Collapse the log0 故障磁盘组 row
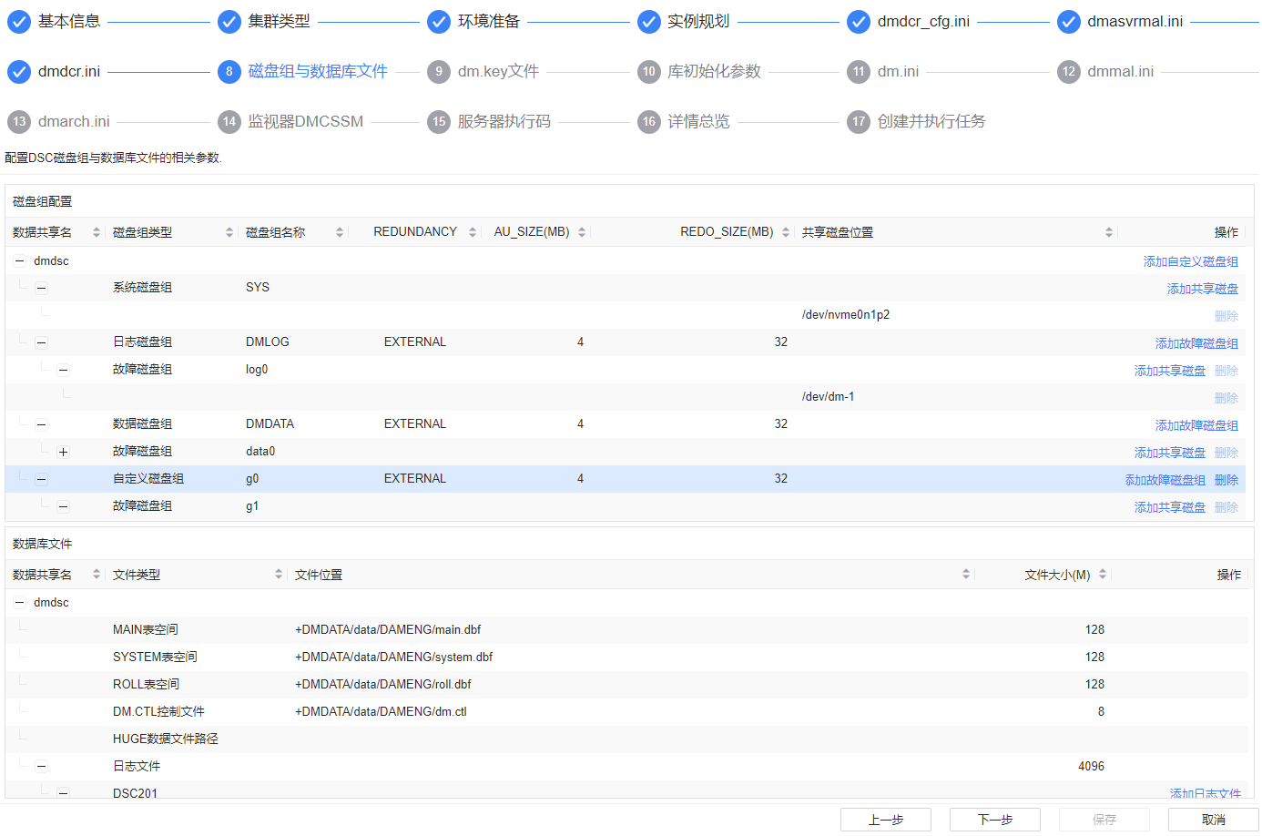The width and height of the screenshot is (1262, 836). click(63, 370)
